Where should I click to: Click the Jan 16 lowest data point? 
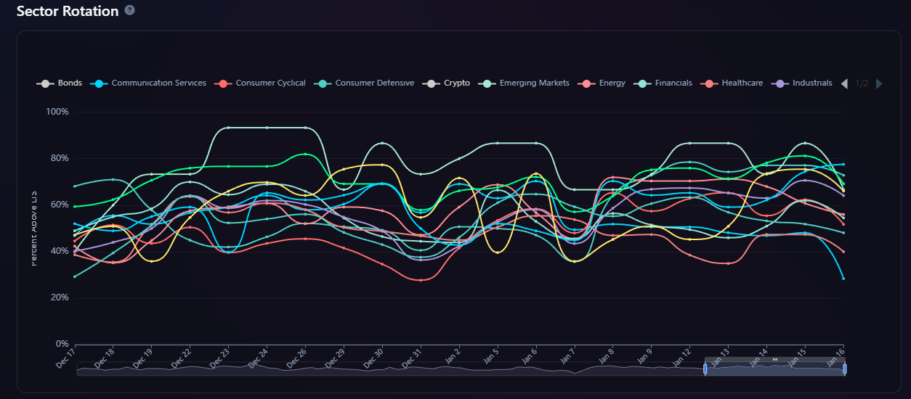[x=843, y=279]
